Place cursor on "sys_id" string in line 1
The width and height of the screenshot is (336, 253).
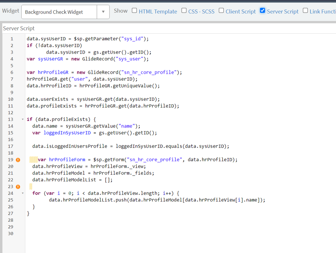[132, 39]
